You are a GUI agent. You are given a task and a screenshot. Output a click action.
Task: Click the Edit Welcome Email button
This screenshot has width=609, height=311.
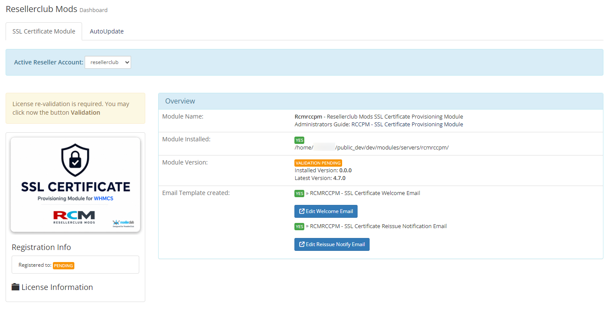[x=326, y=211]
